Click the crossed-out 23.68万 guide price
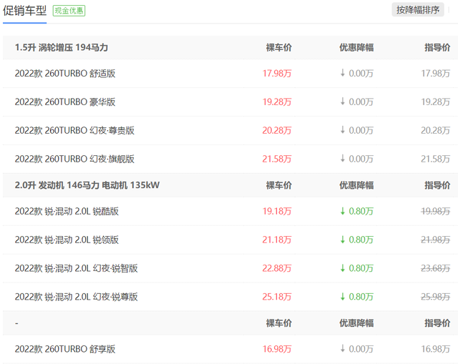The width and height of the screenshot is (458, 364). (x=436, y=268)
